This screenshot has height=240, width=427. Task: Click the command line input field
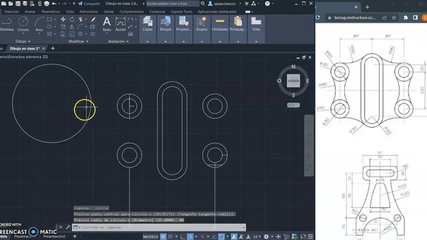159,227
